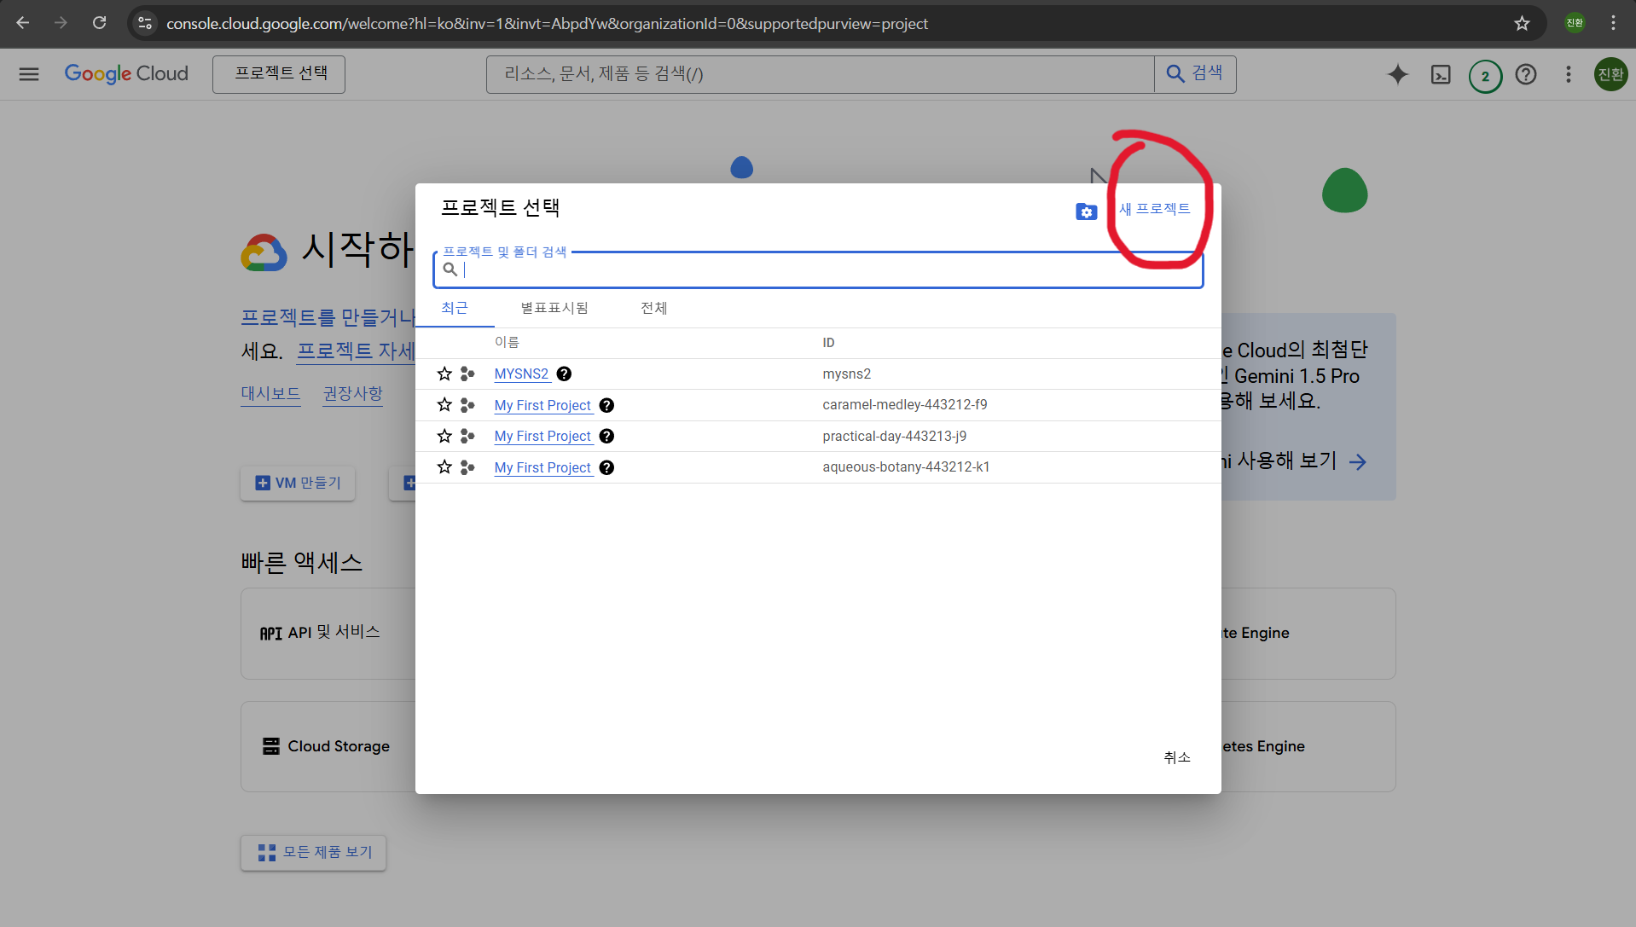The width and height of the screenshot is (1636, 927).
Task: Switch to the 전체 tab
Action: (x=653, y=308)
